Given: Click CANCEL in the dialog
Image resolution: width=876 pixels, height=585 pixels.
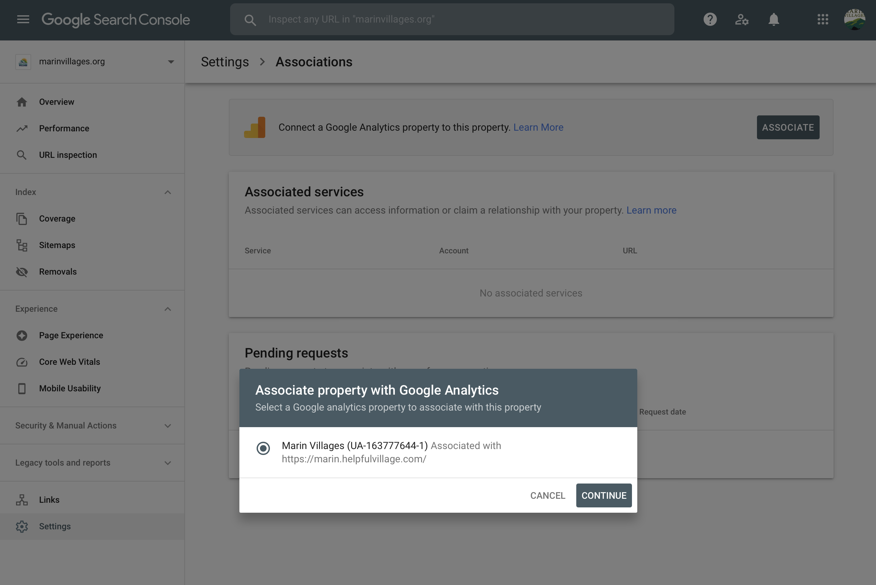Looking at the screenshot, I should [x=547, y=495].
